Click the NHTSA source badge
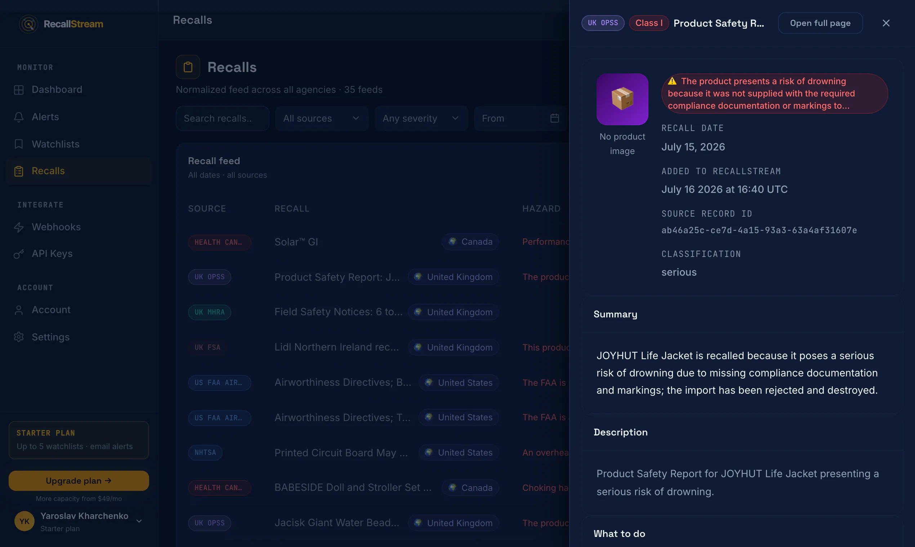The width and height of the screenshot is (915, 547). [205, 453]
